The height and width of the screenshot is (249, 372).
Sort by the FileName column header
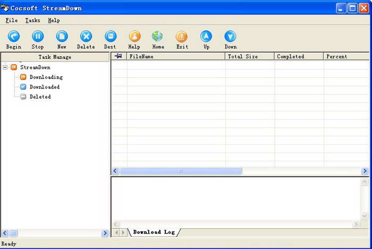click(175, 56)
